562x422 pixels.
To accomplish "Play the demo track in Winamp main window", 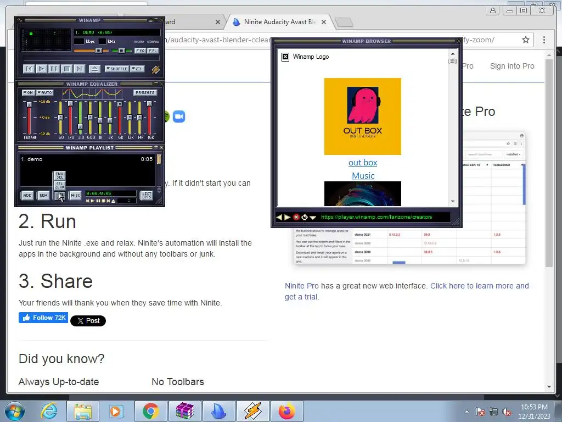I will click(42, 69).
